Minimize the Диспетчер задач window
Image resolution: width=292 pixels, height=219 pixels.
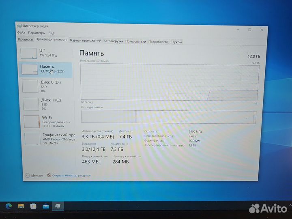click(238, 30)
